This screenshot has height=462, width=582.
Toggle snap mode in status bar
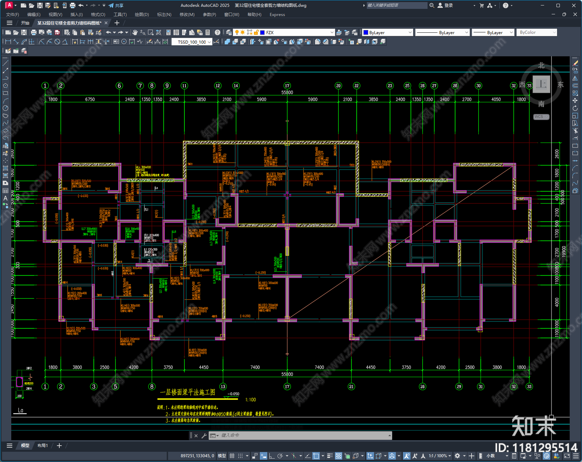point(240,456)
